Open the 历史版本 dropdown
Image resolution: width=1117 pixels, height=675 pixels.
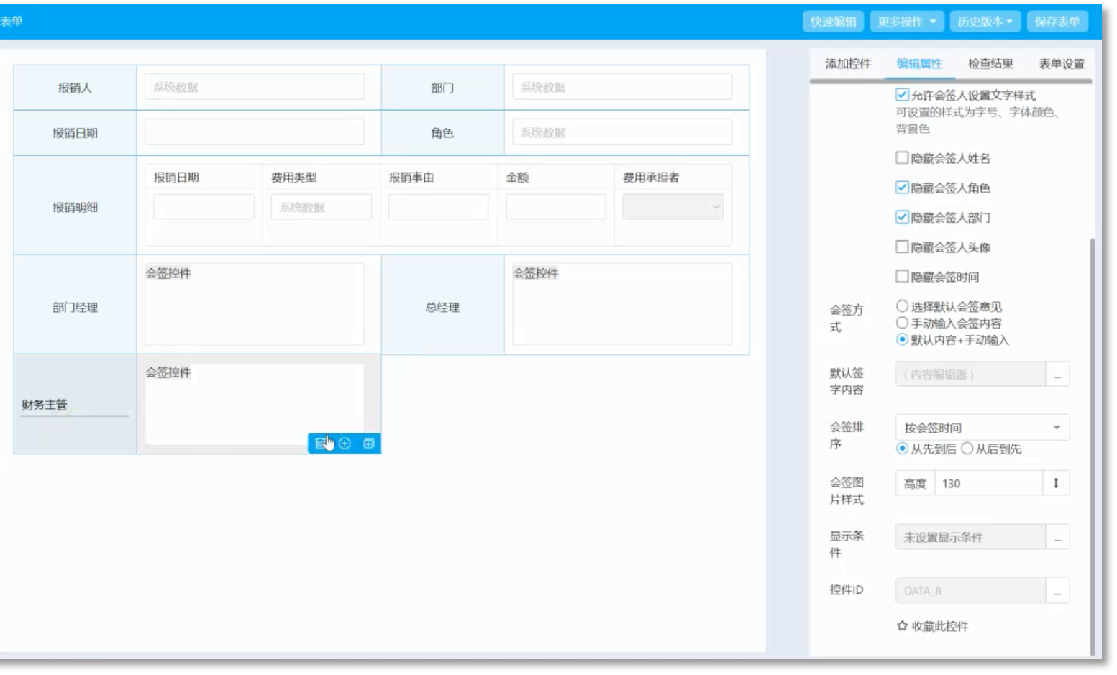[x=985, y=22]
